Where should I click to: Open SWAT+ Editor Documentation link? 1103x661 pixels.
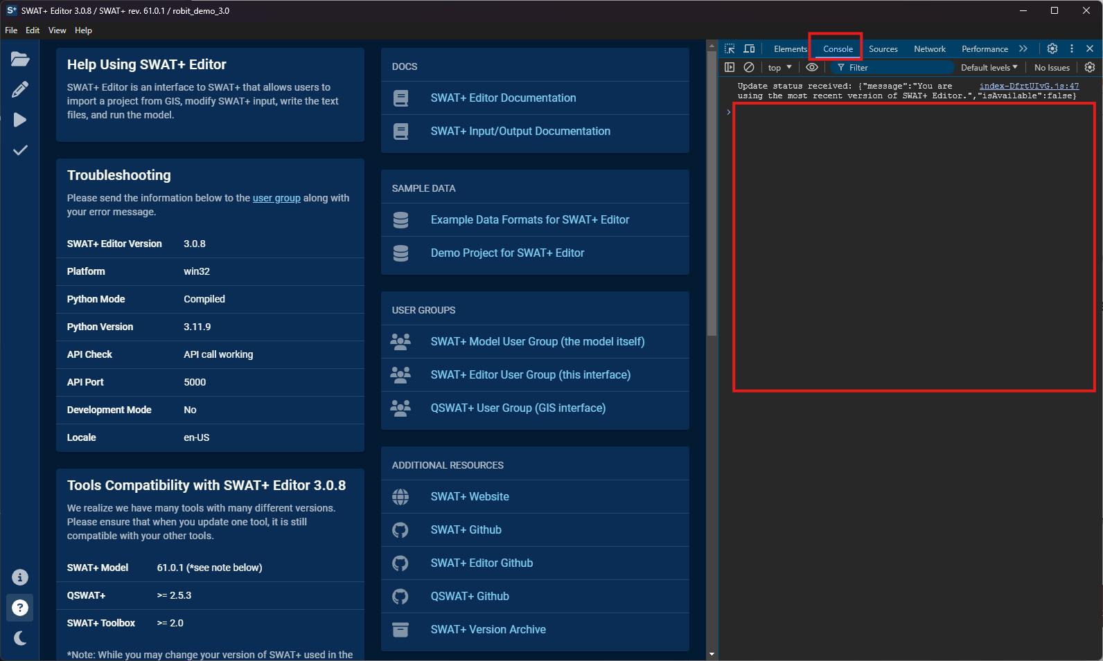503,98
